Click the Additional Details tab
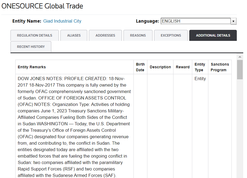The height and width of the screenshot is (178, 247). 213,35
